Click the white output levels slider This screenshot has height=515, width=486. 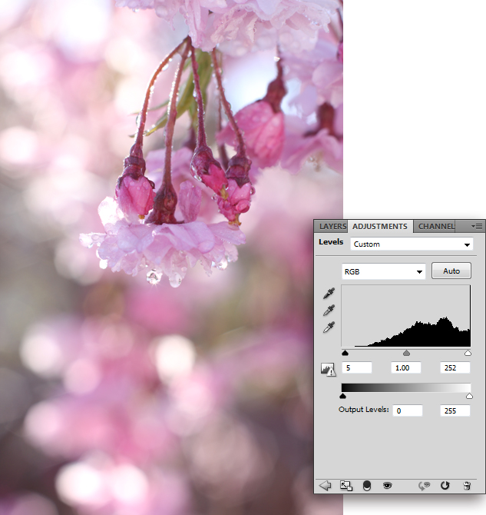click(469, 396)
